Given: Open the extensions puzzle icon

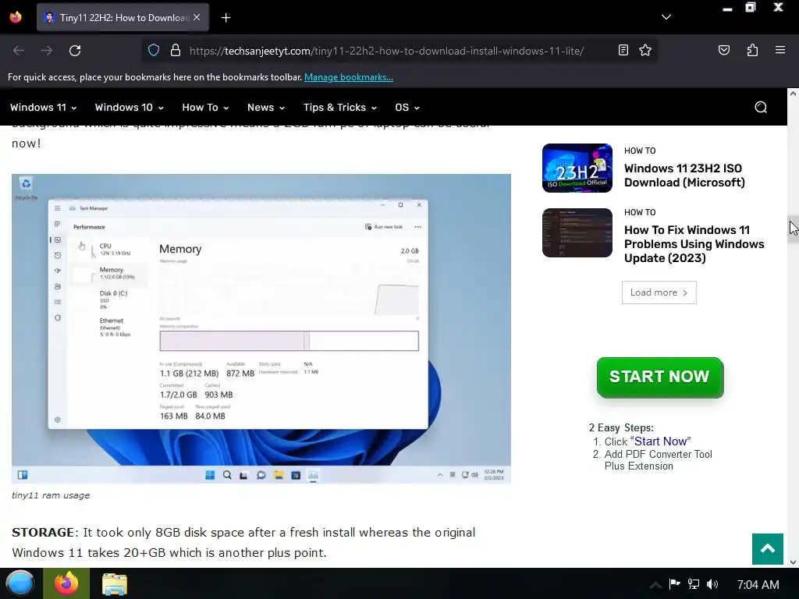Looking at the screenshot, I should click(752, 51).
